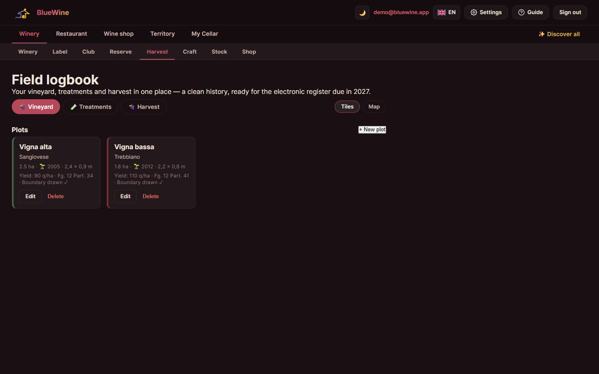
Task: Select the top-level Winery section
Action: (29, 34)
